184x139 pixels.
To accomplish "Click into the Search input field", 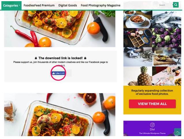I will [x=165, y=5].
